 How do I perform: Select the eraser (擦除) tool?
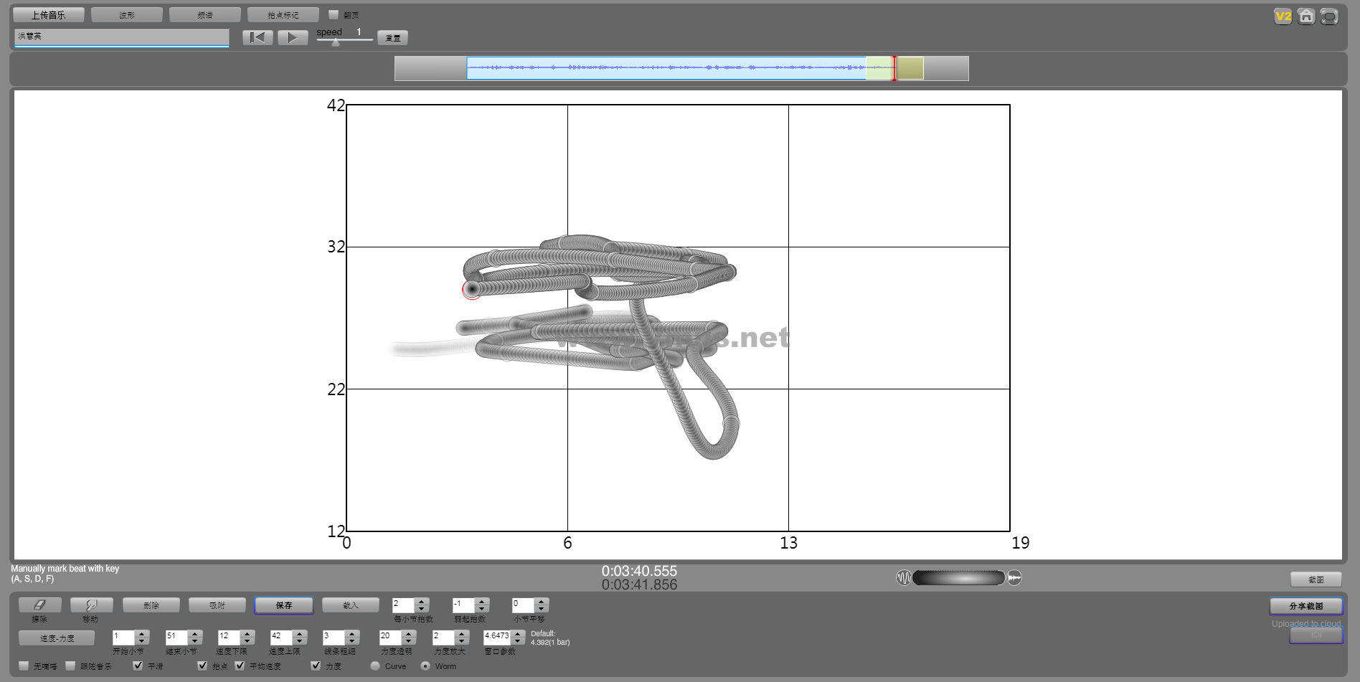pyautogui.click(x=39, y=605)
